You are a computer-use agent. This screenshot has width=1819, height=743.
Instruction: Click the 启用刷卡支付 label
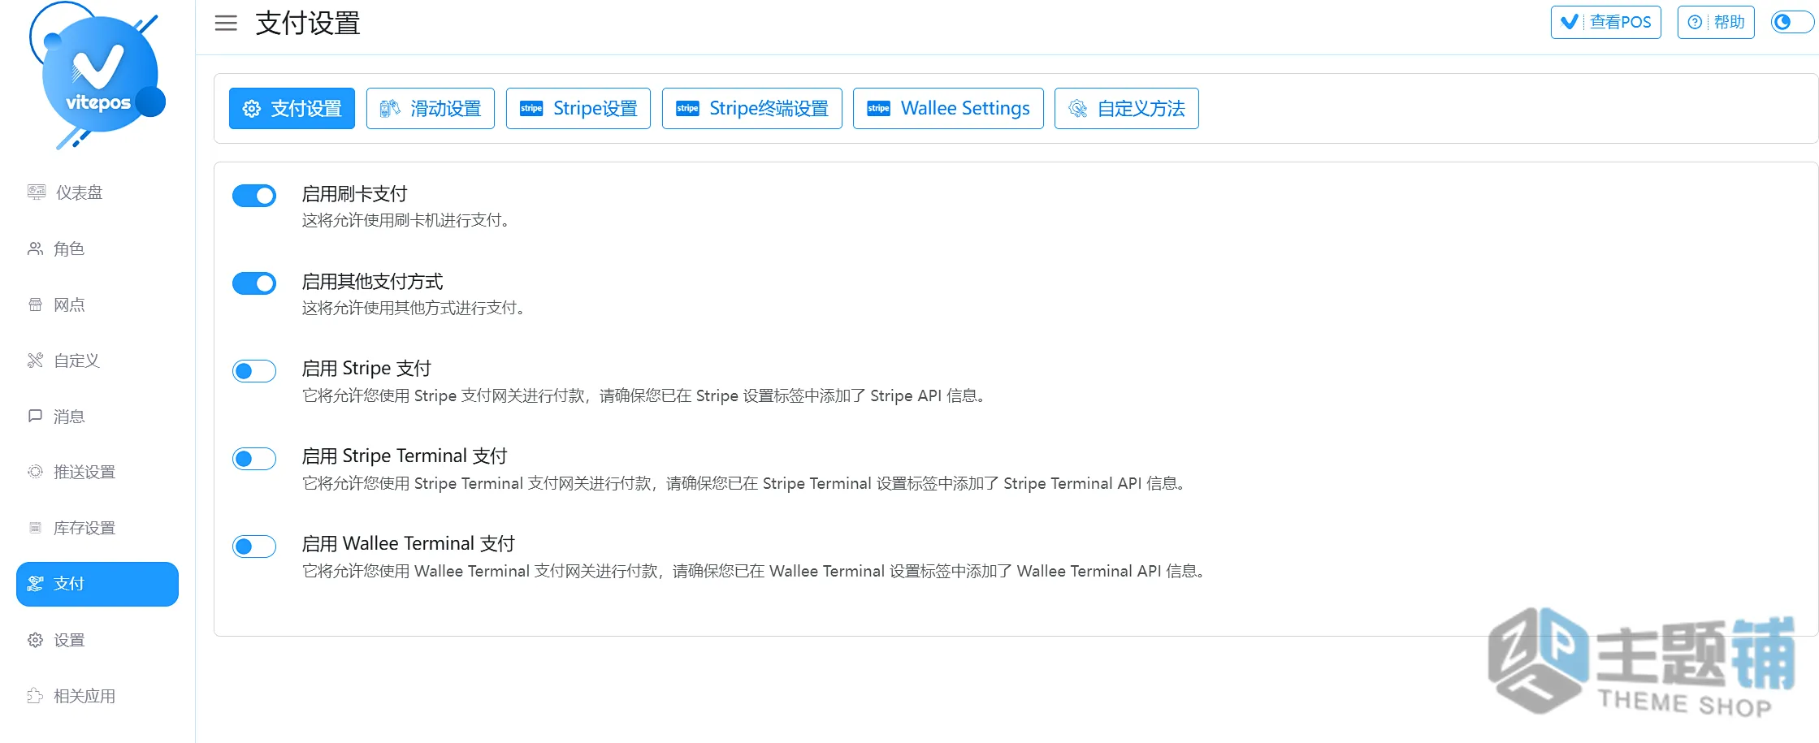tap(354, 194)
